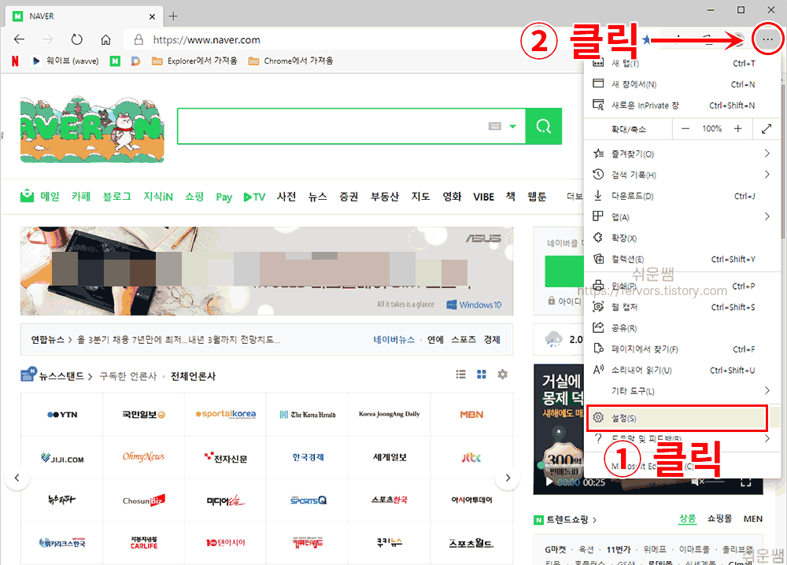Select 소리내어 읽기(U) menu item
787x565 pixels.
coord(682,371)
